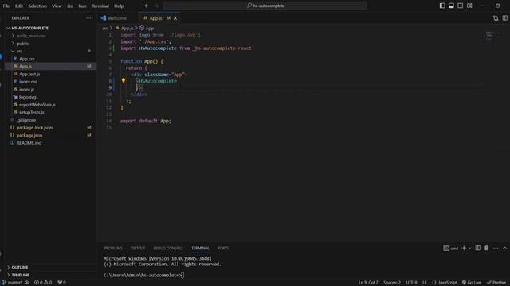
Task: Open App.test.js file
Action: (29, 74)
